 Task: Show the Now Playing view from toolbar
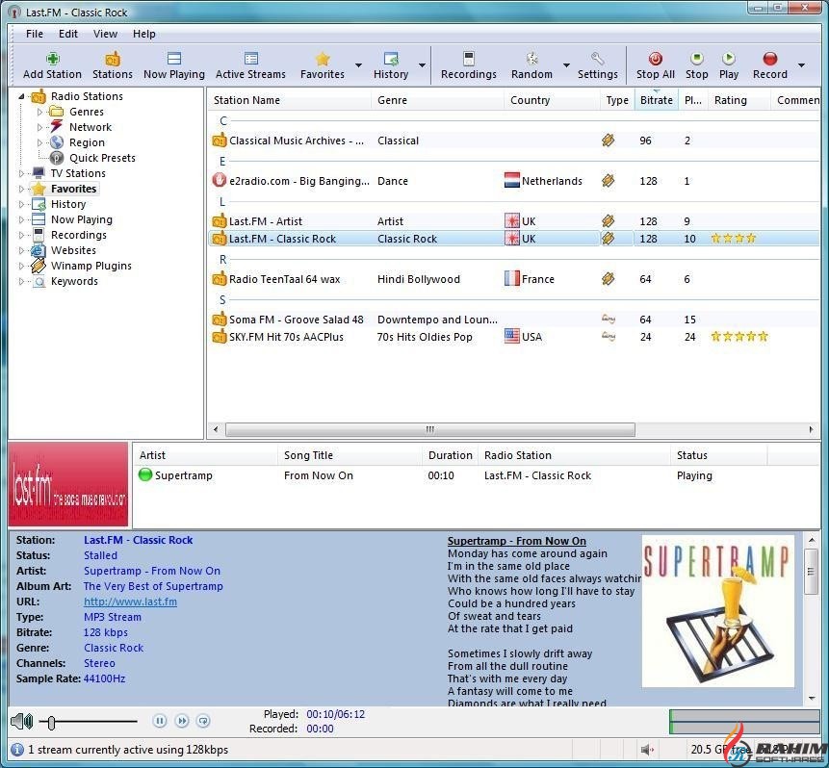[x=174, y=65]
